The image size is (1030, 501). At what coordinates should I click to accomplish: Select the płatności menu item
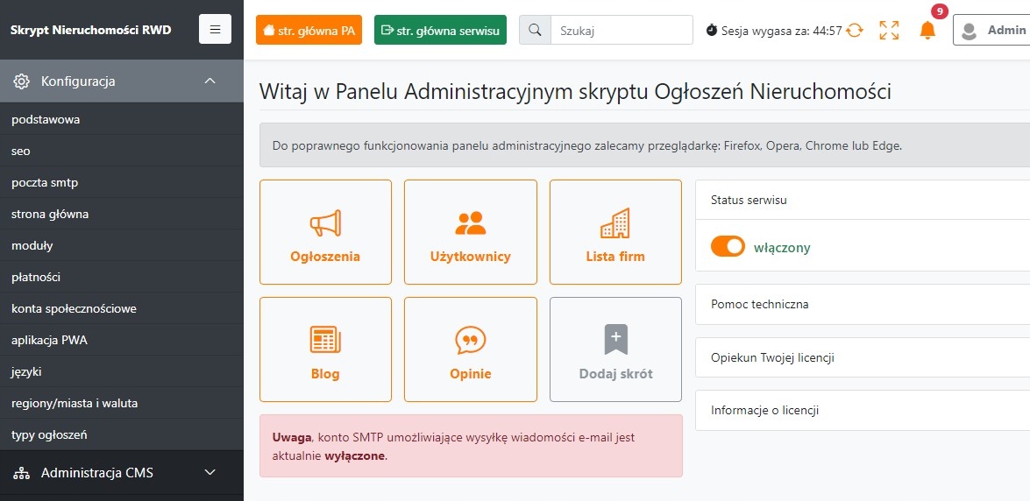click(36, 277)
